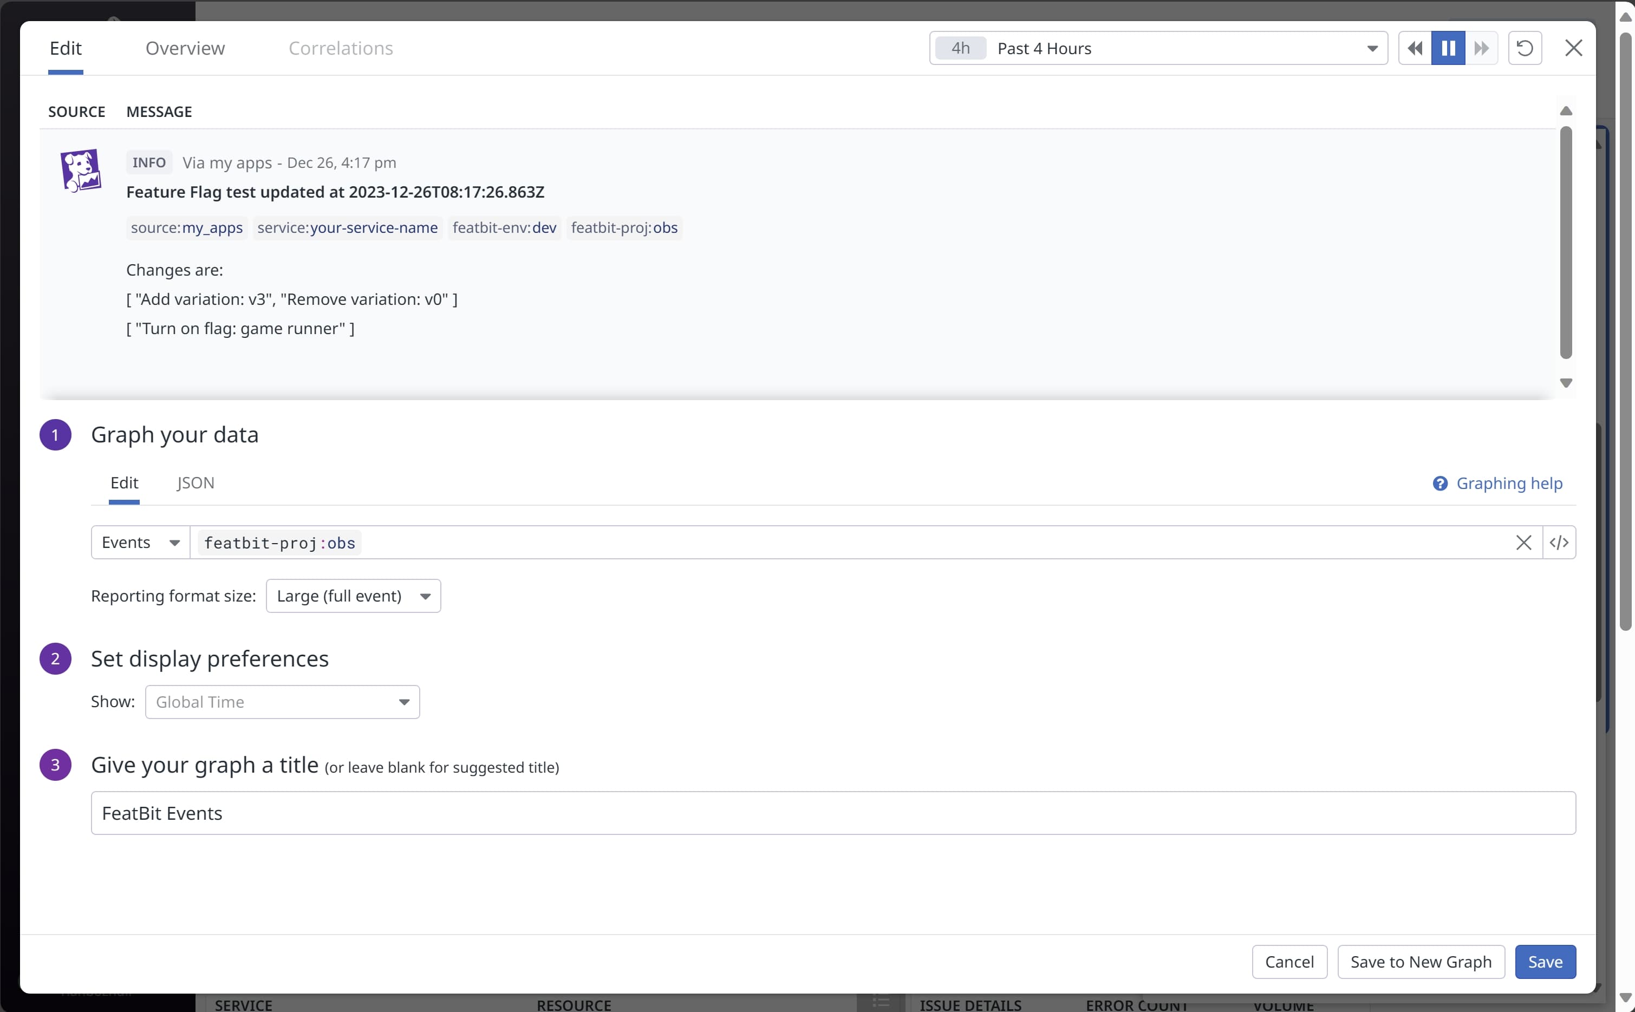
Task: Click the Save button
Action: point(1545,962)
